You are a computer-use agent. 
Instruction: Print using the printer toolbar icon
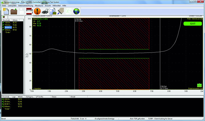(x=45, y=11)
